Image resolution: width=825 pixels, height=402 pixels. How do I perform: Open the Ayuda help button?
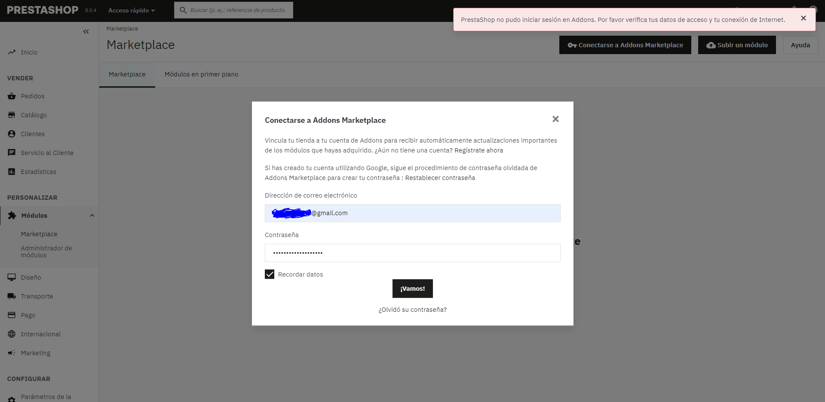(x=800, y=45)
